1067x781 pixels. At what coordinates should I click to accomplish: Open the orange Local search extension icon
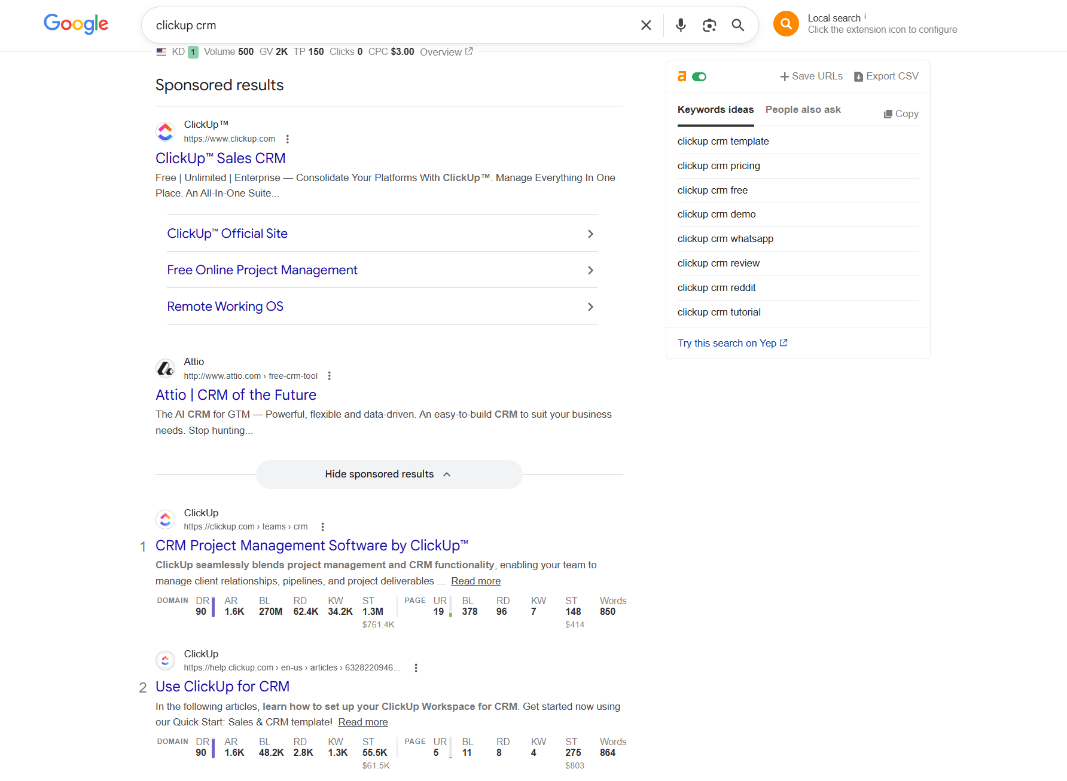(x=786, y=24)
